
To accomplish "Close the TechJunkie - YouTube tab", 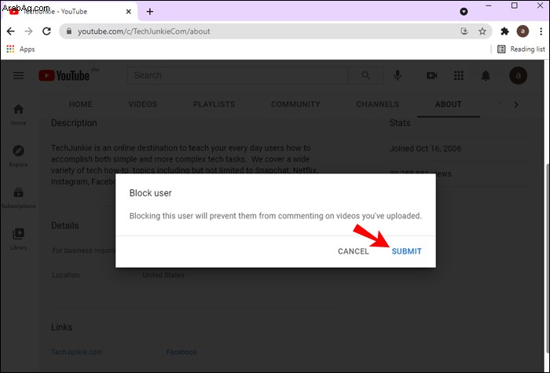I will 128,12.
